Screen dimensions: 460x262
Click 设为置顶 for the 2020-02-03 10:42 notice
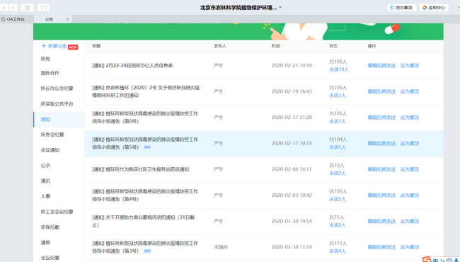pos(410,195)
